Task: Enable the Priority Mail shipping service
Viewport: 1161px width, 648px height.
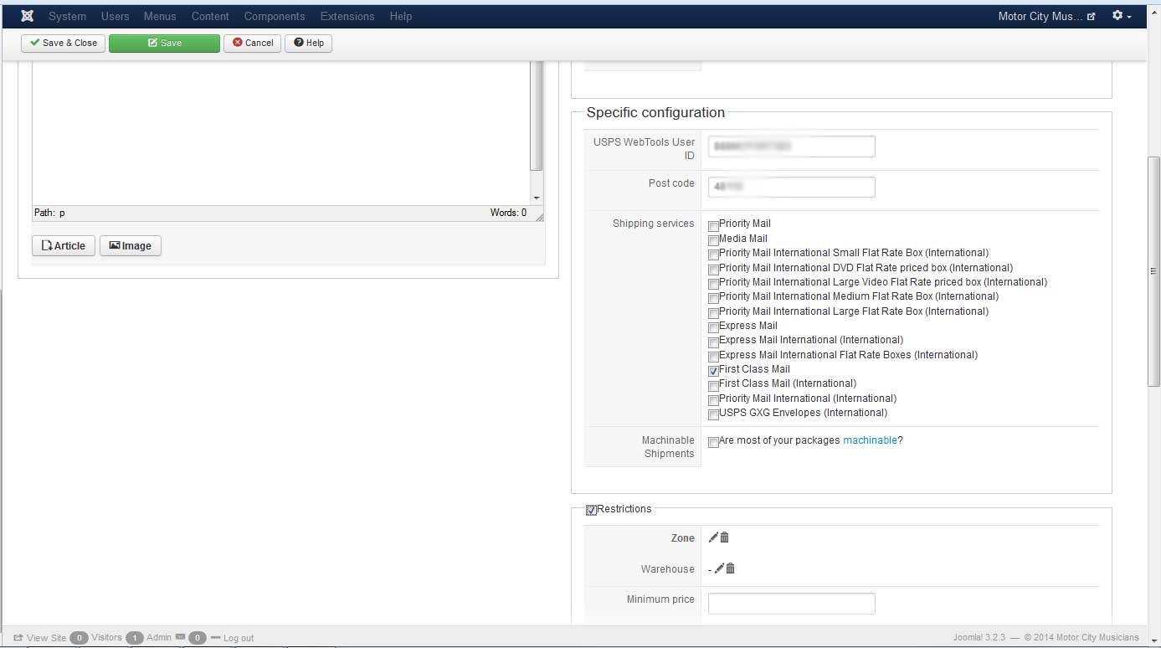Action: click(x=713, y=225)
